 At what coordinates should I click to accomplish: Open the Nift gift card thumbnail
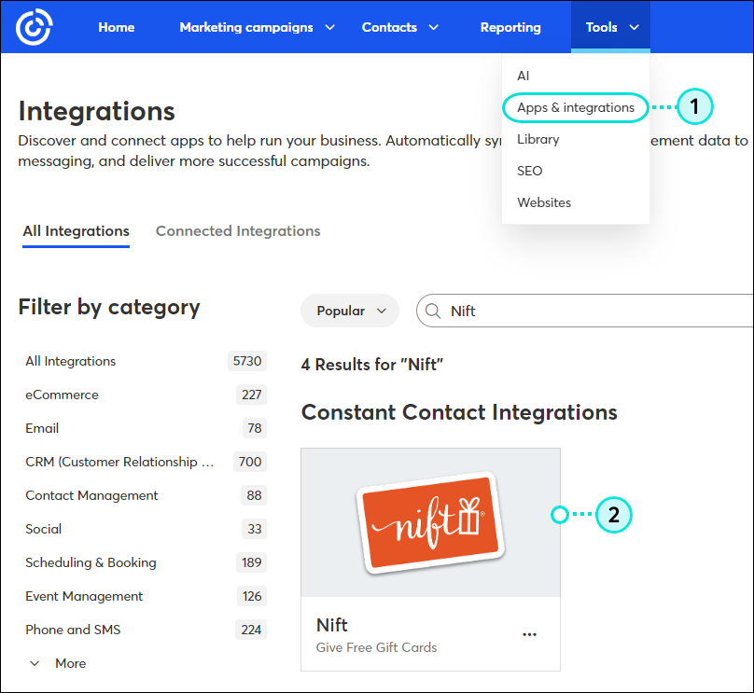[x=430, y=523]
